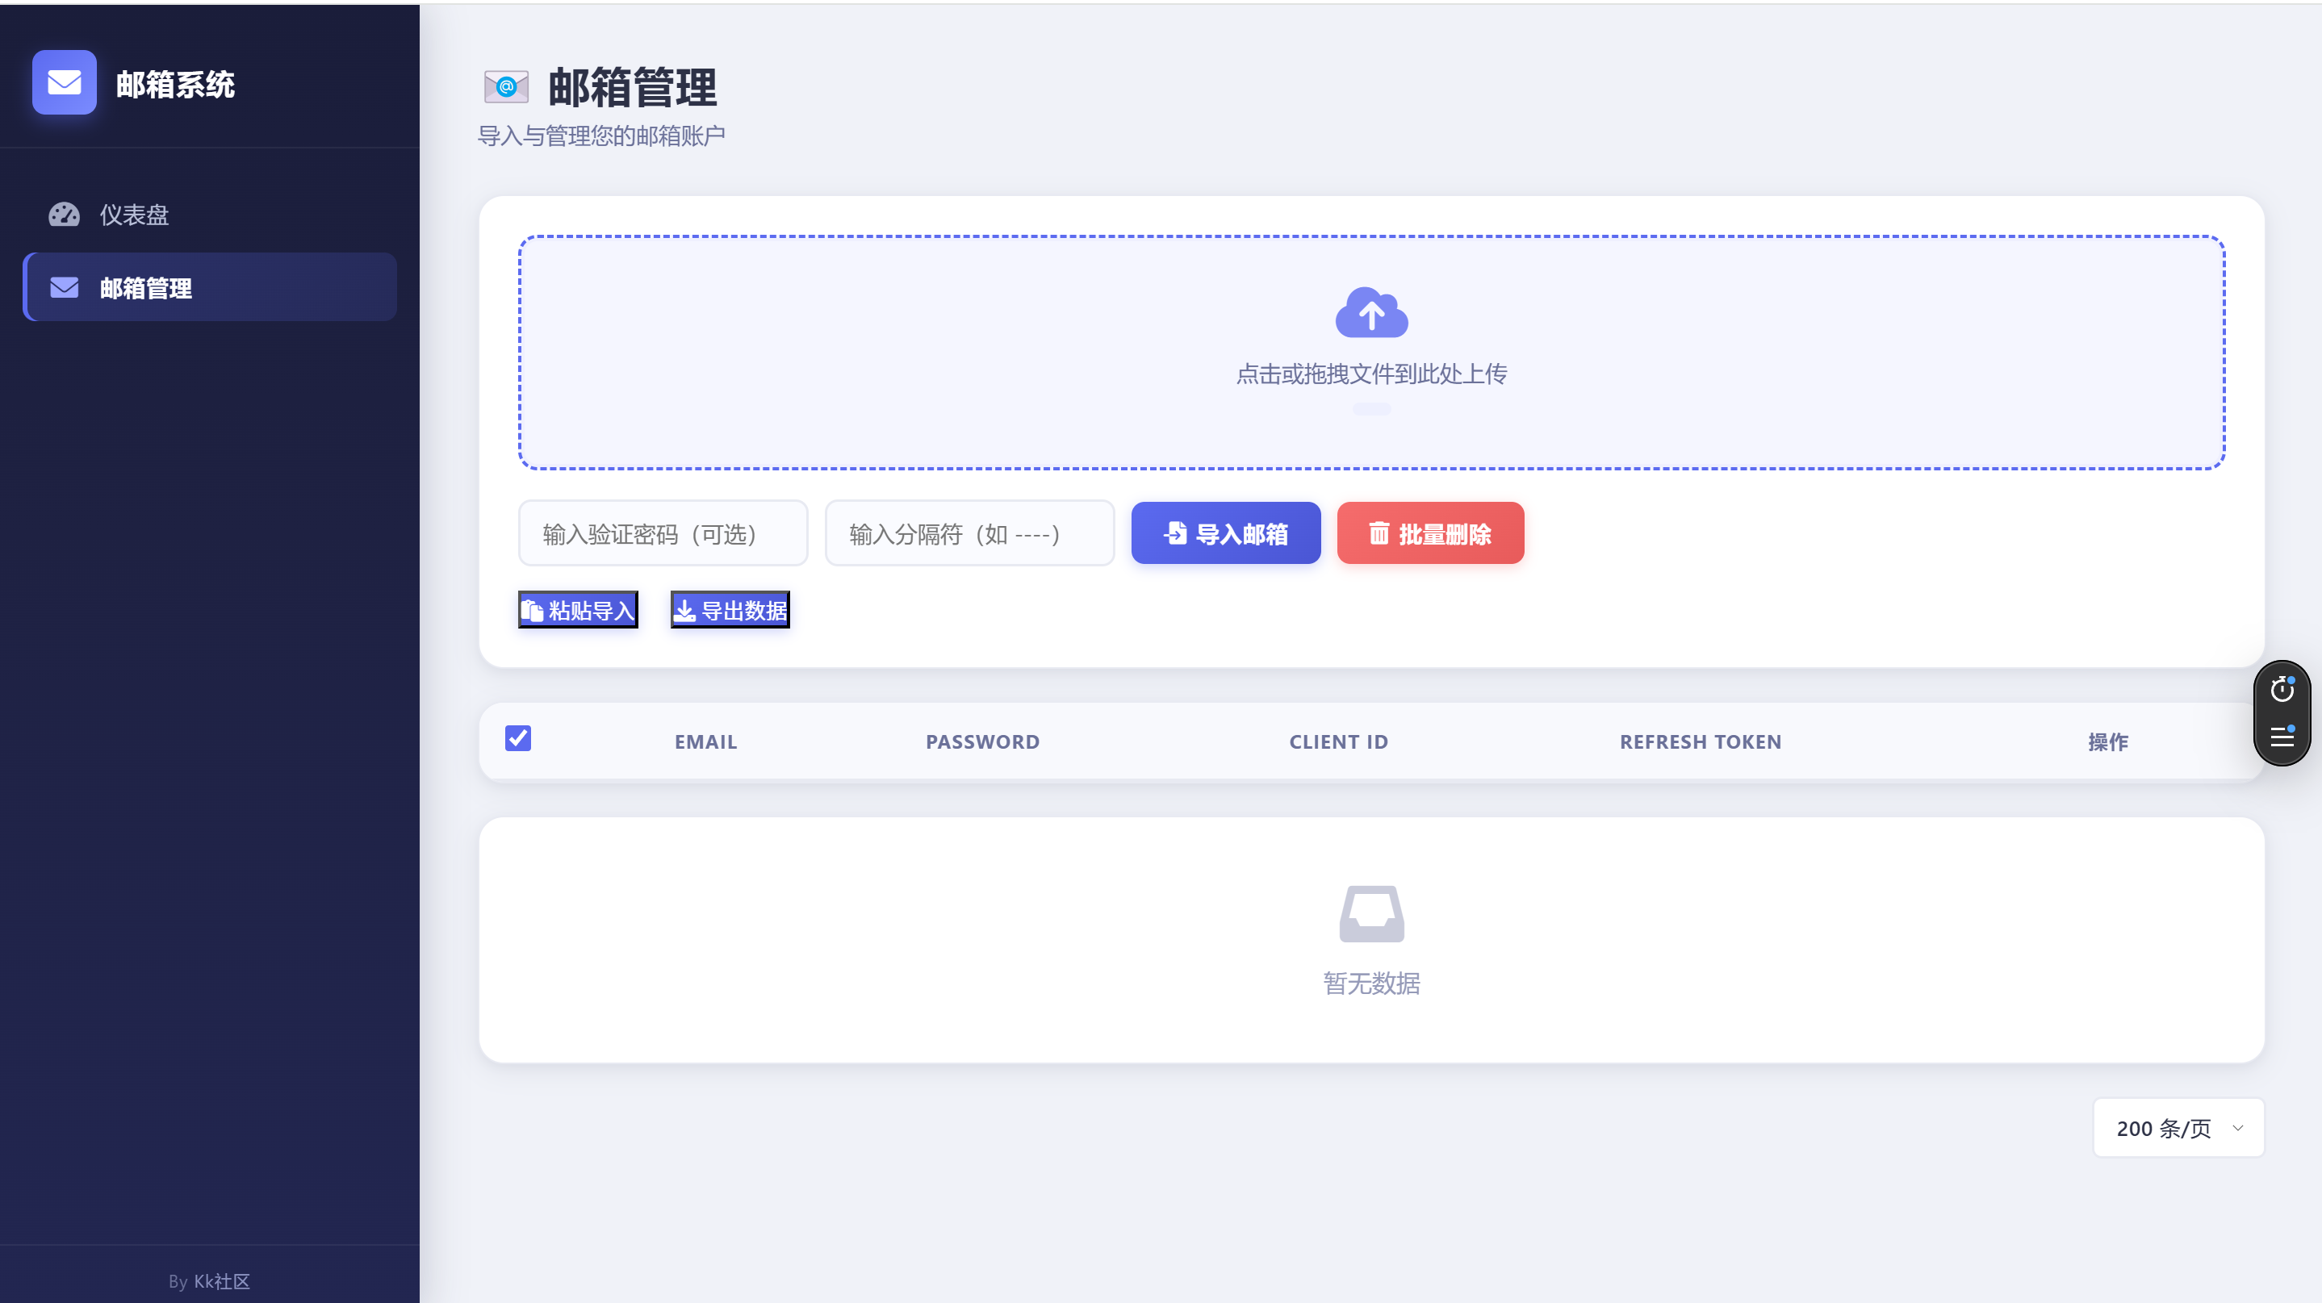
Task: Open the 仪表盘 dashboard menu item
Action: point(209,215)
